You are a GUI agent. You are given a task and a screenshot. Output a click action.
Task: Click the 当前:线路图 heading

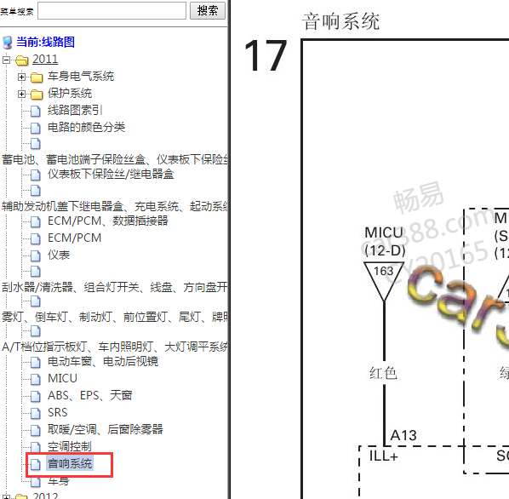[x=45, y=42]
